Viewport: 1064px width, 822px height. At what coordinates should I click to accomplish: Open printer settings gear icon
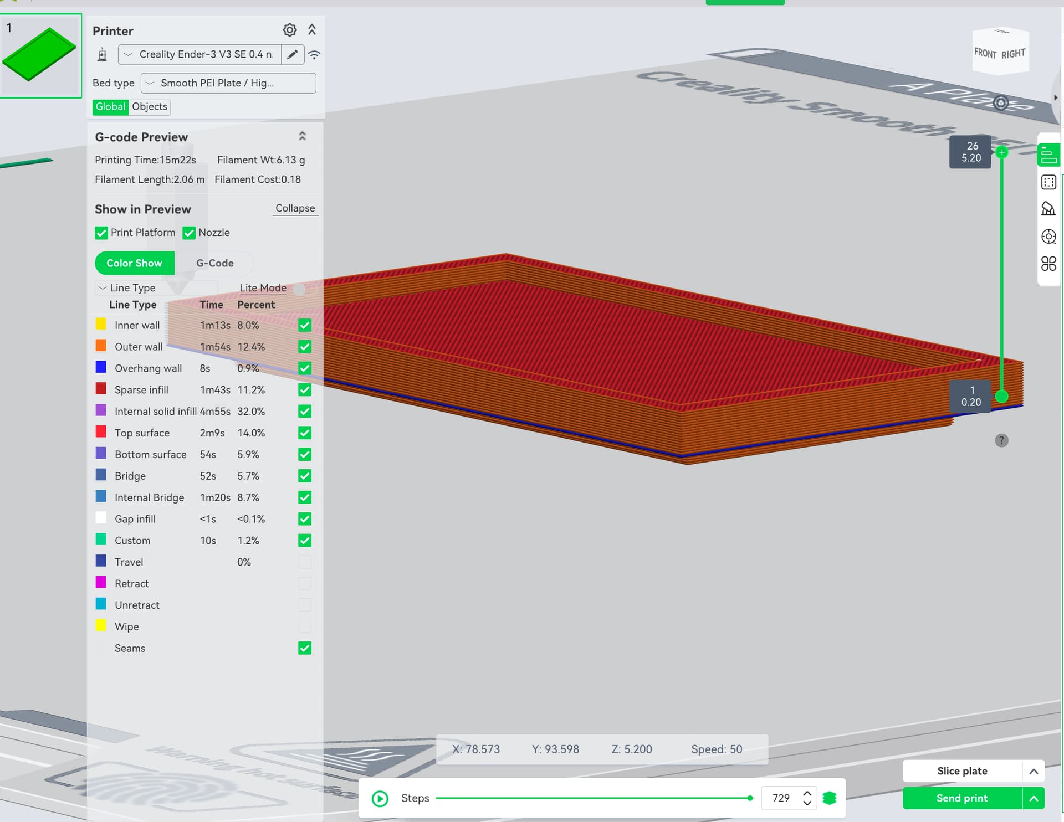pos(289,30)
